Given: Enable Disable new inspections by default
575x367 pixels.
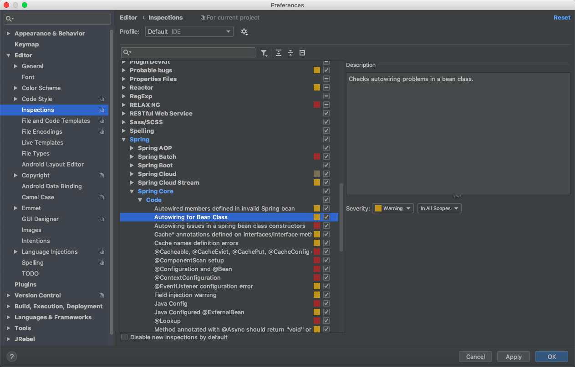Looking at the screenshot, I should [x=124, y=337].
